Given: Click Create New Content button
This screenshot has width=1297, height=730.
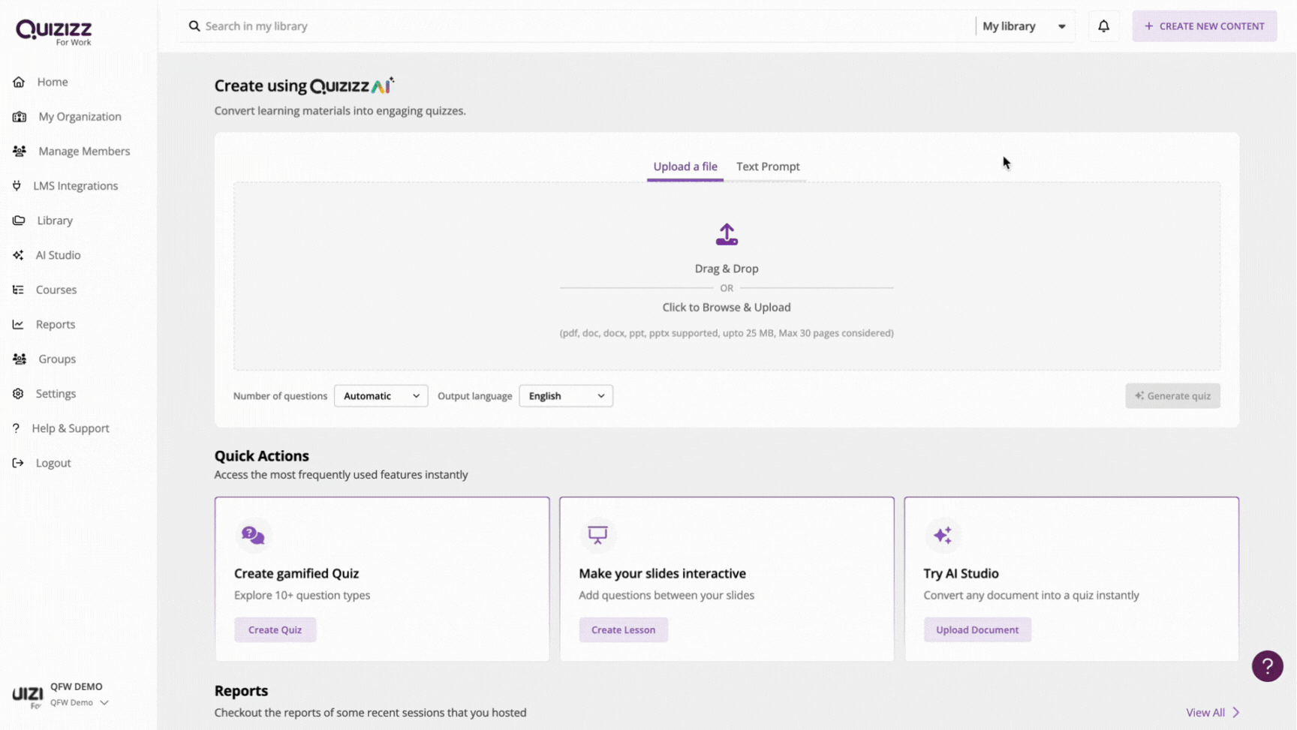Looking at the screenshot, I should [1204, 26].
